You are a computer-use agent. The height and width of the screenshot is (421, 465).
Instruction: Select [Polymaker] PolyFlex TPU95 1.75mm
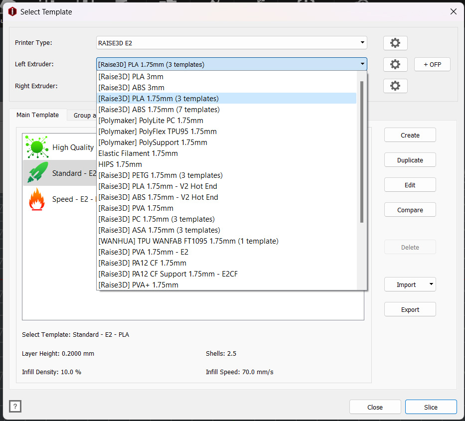point(227,132)
